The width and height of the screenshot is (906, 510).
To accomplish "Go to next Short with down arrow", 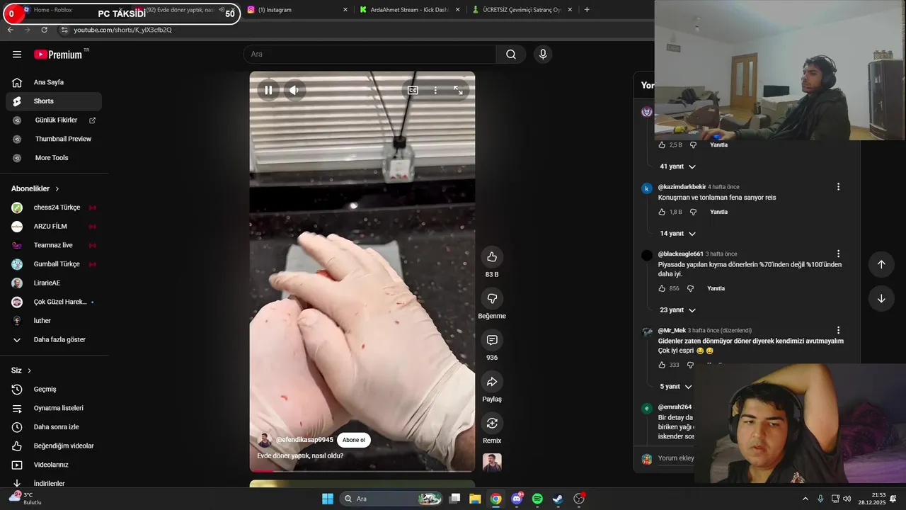I will [x=881, y=299].
